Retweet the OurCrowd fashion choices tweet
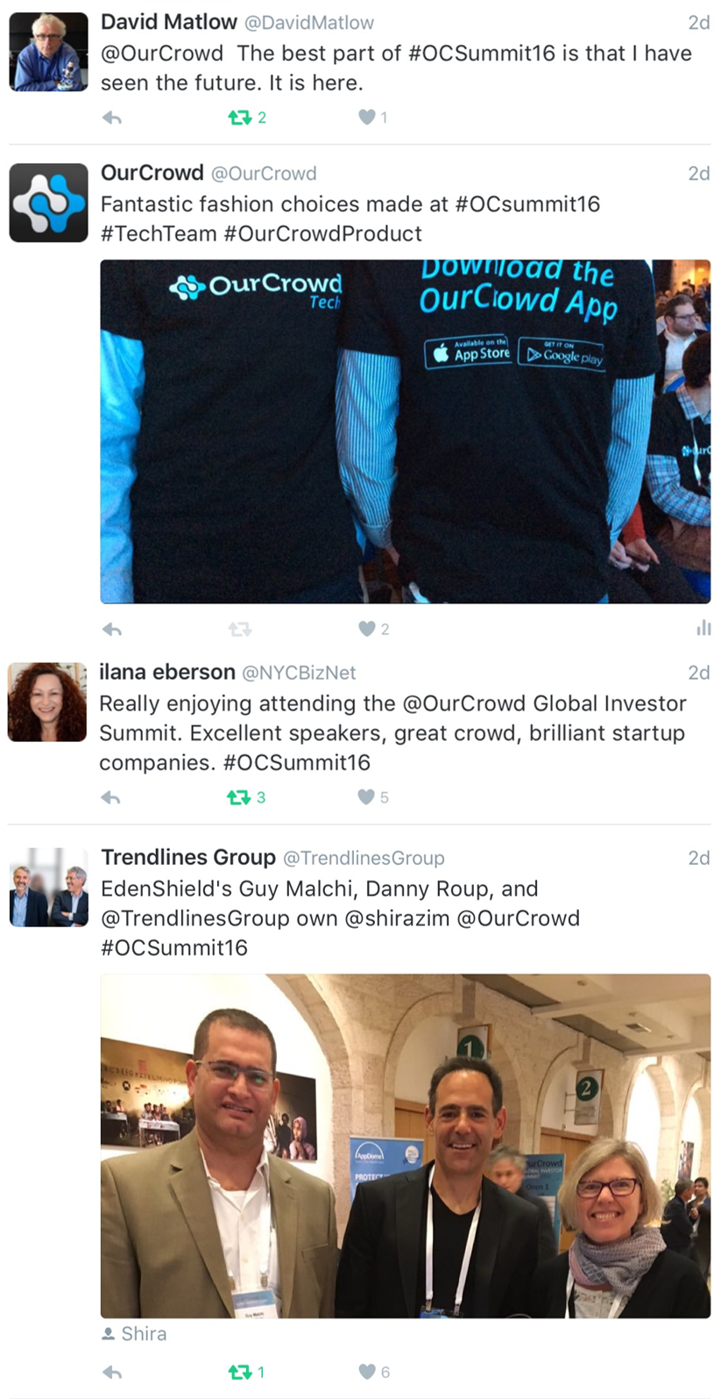The width and height of the screenshot is (721, 1399). tap(239, 629)
